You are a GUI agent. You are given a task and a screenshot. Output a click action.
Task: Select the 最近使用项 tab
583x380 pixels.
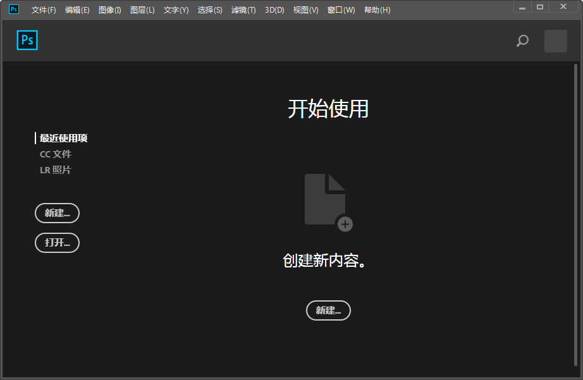coord(63,138)
